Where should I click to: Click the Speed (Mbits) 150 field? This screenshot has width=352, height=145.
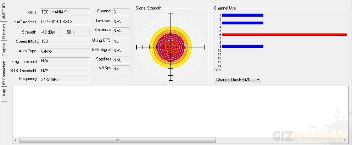(x=65, y=41)
